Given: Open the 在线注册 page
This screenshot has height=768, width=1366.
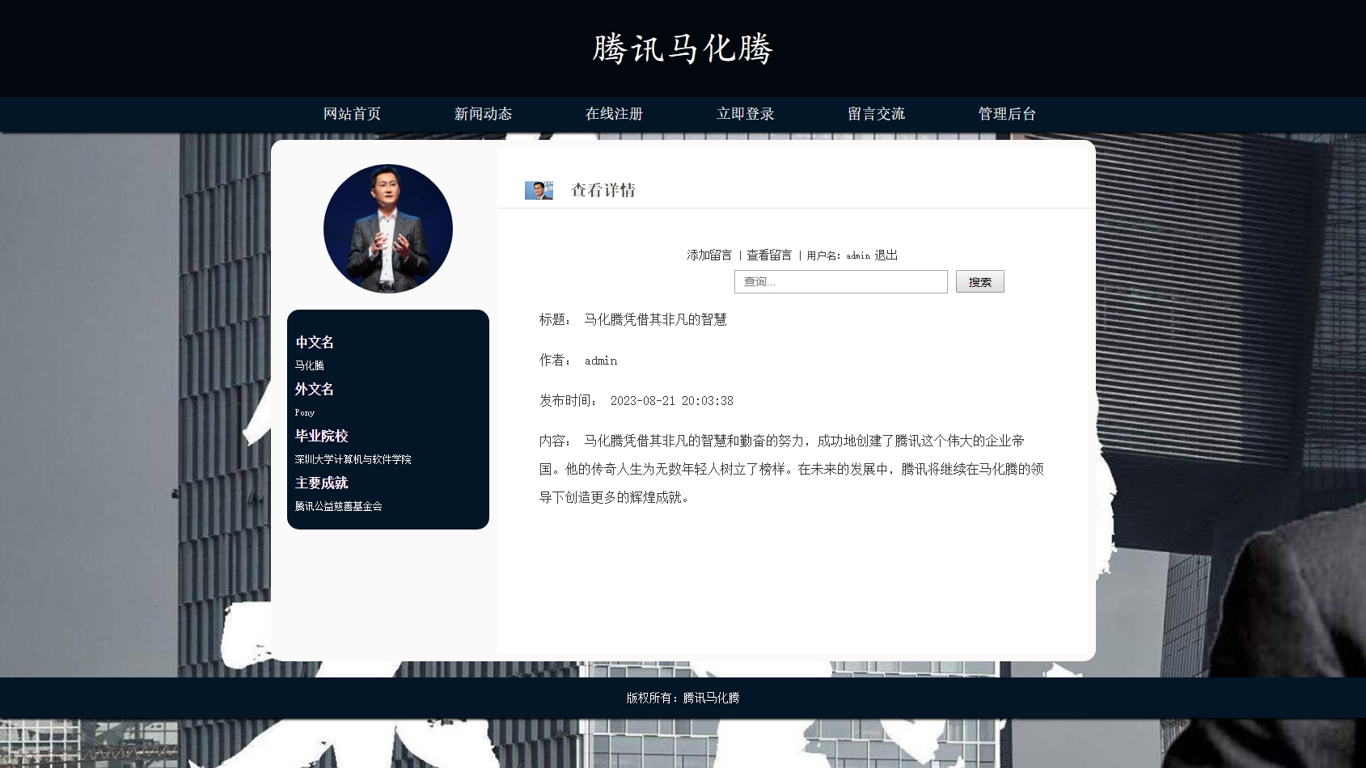Looking at the screenshot, I should [614, 114].
